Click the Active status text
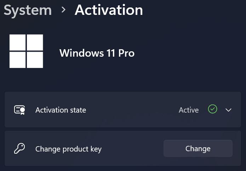The image size is (246, 171). click(x=189, y=110)
